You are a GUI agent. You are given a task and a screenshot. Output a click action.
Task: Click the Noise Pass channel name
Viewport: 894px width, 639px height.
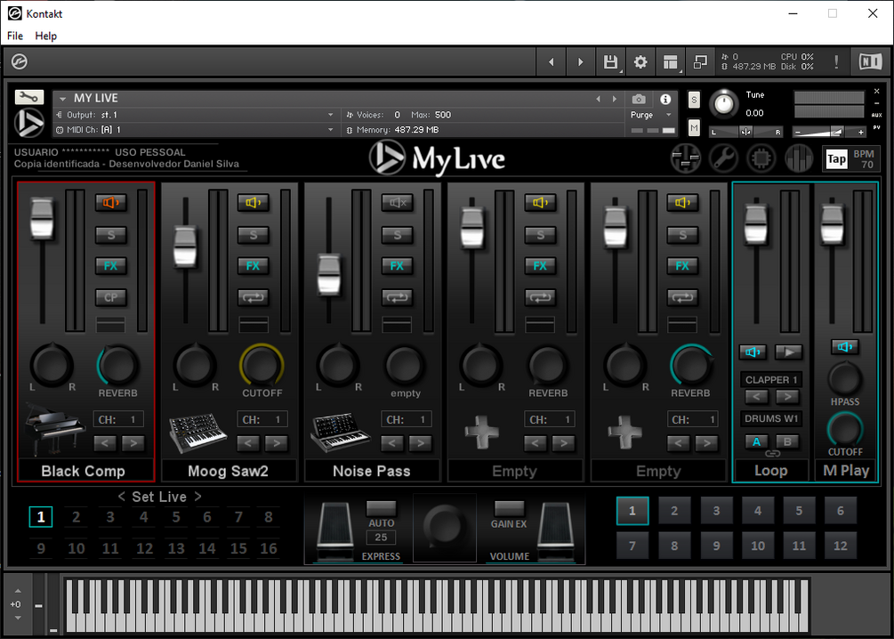click(372, 471)
